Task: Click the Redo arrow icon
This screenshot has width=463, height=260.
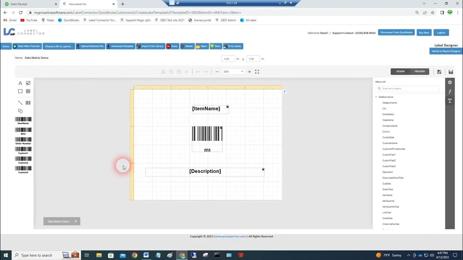Action: click(x=205, y=72)
